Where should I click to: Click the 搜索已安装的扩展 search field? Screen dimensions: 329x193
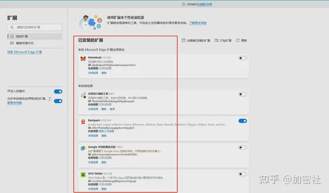pyautogui.click(x=35, y=27)
